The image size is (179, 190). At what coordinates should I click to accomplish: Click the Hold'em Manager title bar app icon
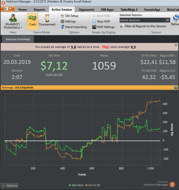(x=3, y=2)
